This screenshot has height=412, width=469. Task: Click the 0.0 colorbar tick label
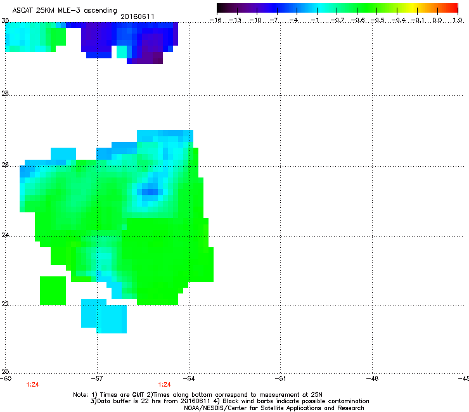437,20
